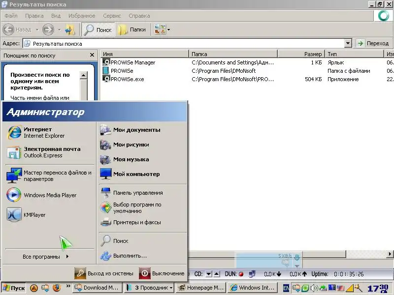Click the CD up arrow button
Screen dimensions: 394x295
217,274
